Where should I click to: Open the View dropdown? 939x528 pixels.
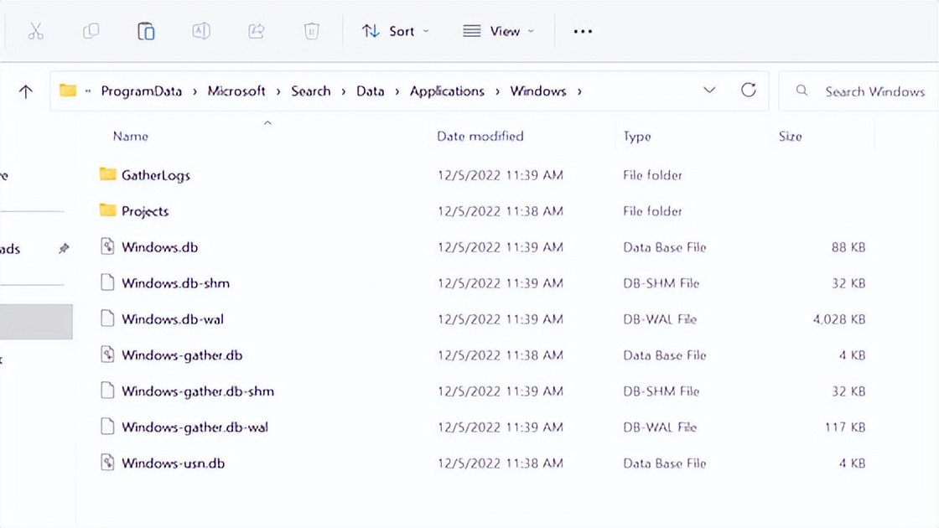click(500, 31)
